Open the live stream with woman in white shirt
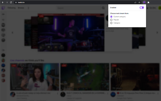This screenshot has width=161, height=101. click(x=35, y=77)
